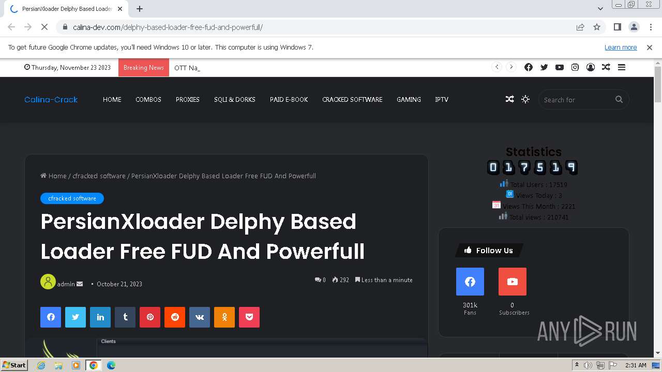Open Chrome side panel
Viewport: 662px width, 372px height.
617,27
